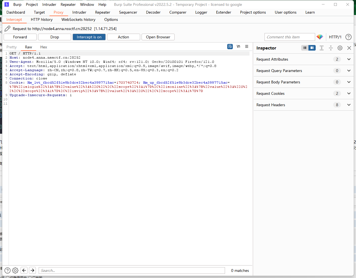This screenshot has width=356, height=278.
Task: Close the Inspector panel
Action: click(349, 48)
